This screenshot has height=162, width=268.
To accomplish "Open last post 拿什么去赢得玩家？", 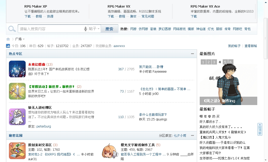I will [x=153, y=114].
